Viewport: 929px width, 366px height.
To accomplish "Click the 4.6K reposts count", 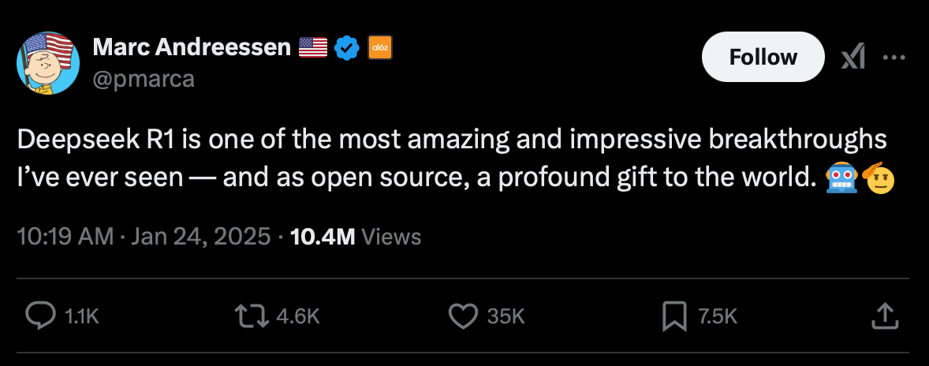I will [299, 317].
